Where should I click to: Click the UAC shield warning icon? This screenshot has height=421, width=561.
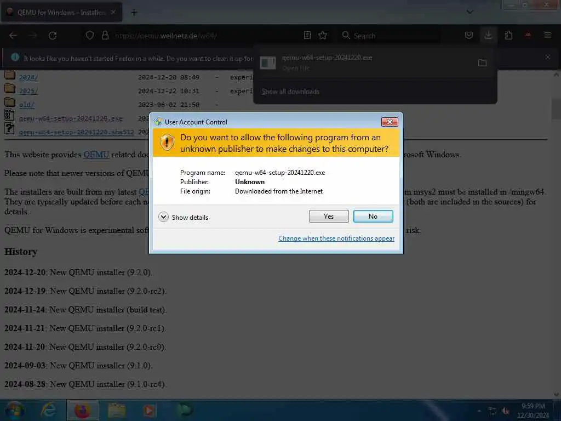point(167,142)
